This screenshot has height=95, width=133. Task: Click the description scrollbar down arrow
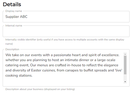[125, 82]
